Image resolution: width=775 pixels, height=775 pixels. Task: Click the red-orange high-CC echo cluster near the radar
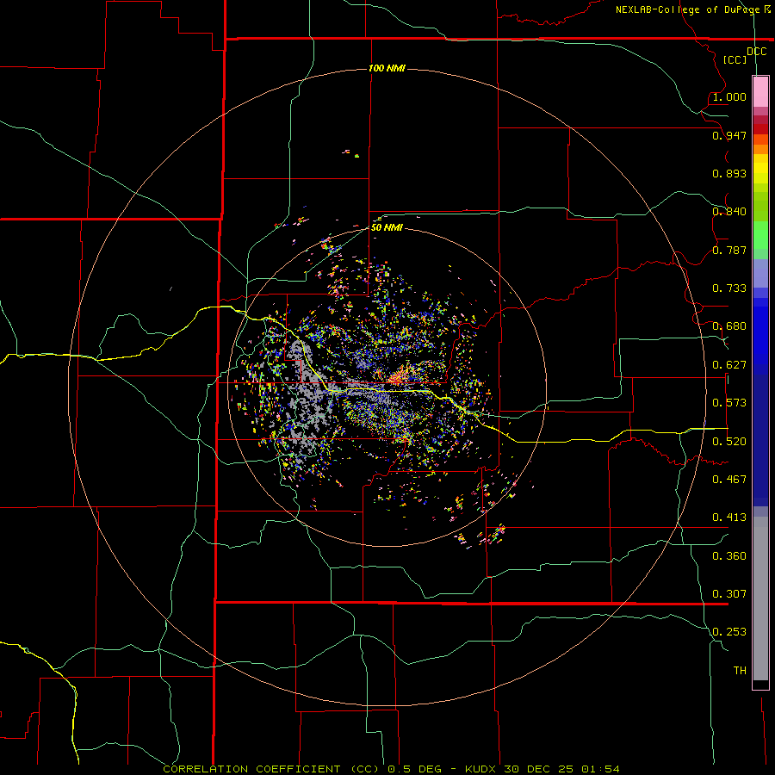click(399, 378)
